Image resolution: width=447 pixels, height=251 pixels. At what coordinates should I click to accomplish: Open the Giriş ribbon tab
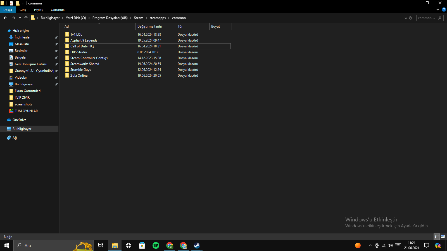click(x=23, y=10)
